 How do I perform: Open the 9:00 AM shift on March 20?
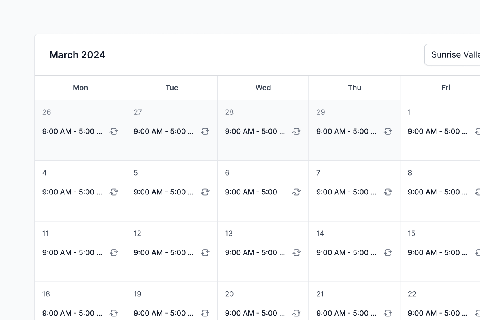255,313
